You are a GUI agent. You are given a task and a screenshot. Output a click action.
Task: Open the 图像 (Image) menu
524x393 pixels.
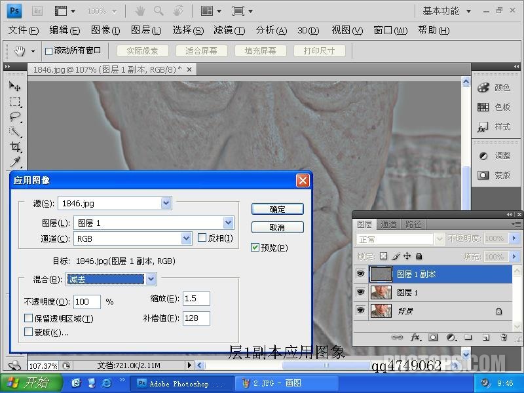(x=105, y=30)
